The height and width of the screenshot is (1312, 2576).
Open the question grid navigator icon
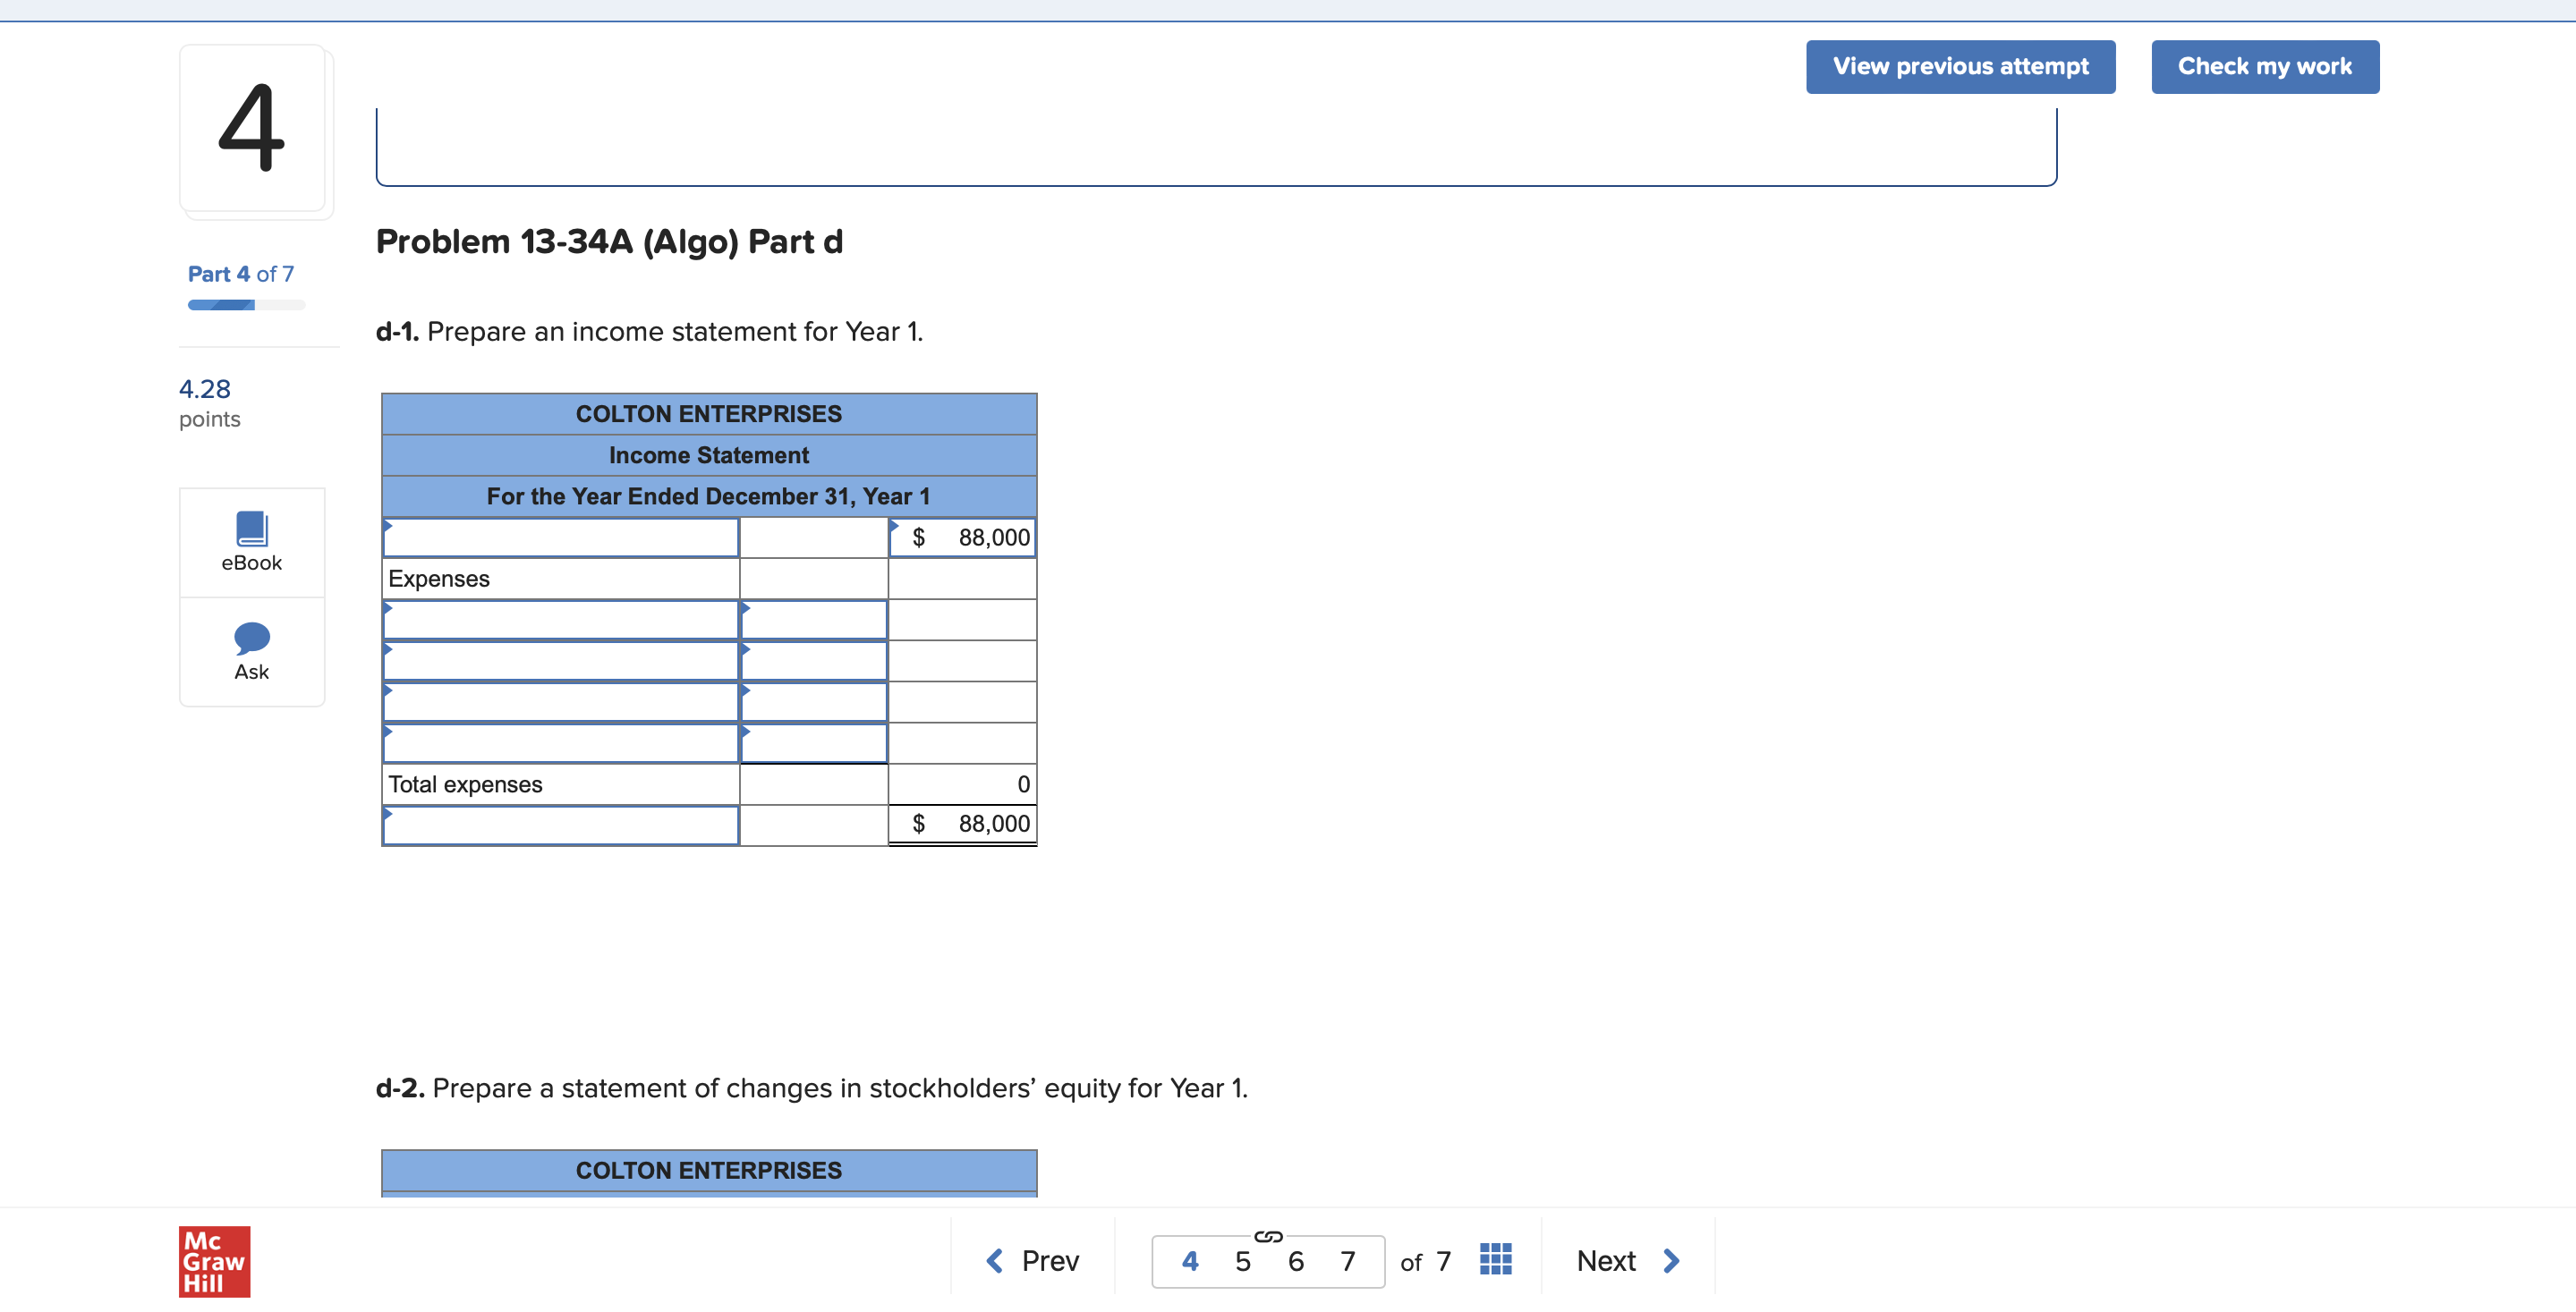1494,1259
